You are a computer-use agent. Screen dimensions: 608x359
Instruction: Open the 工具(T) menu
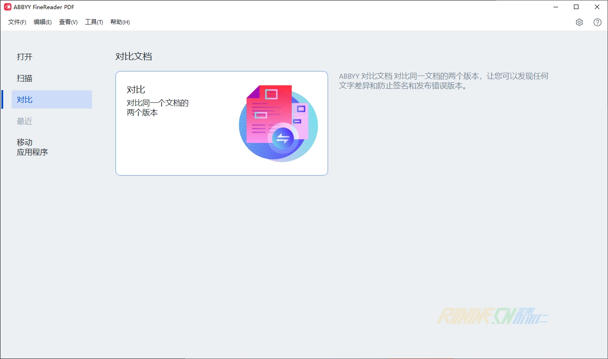point(94,22)
